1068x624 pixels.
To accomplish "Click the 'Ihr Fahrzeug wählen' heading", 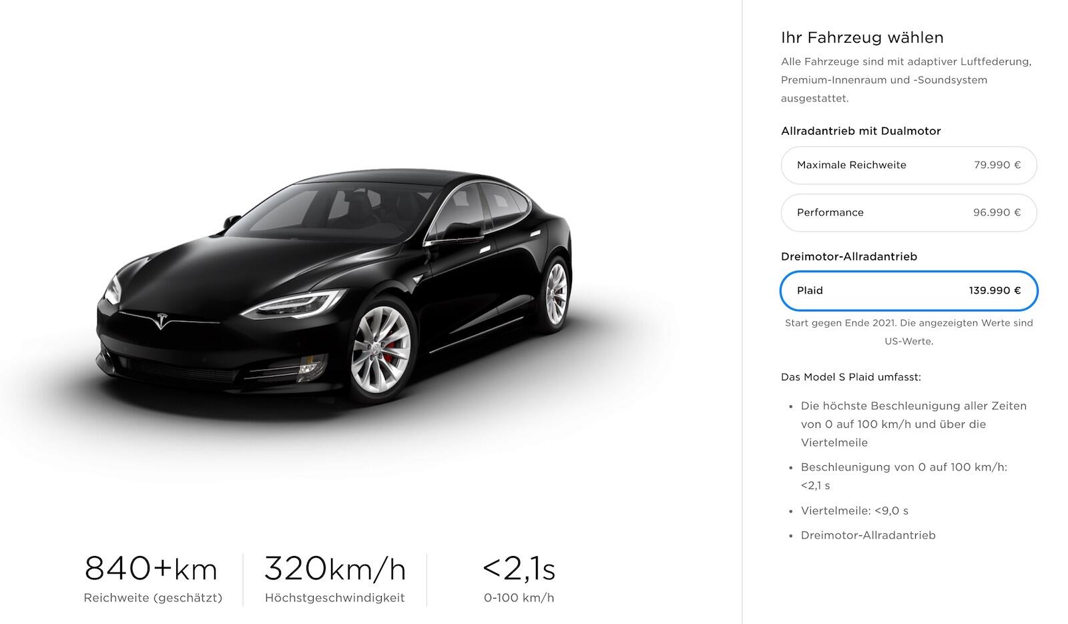I will pyautogui.click(x=862, y=37).
